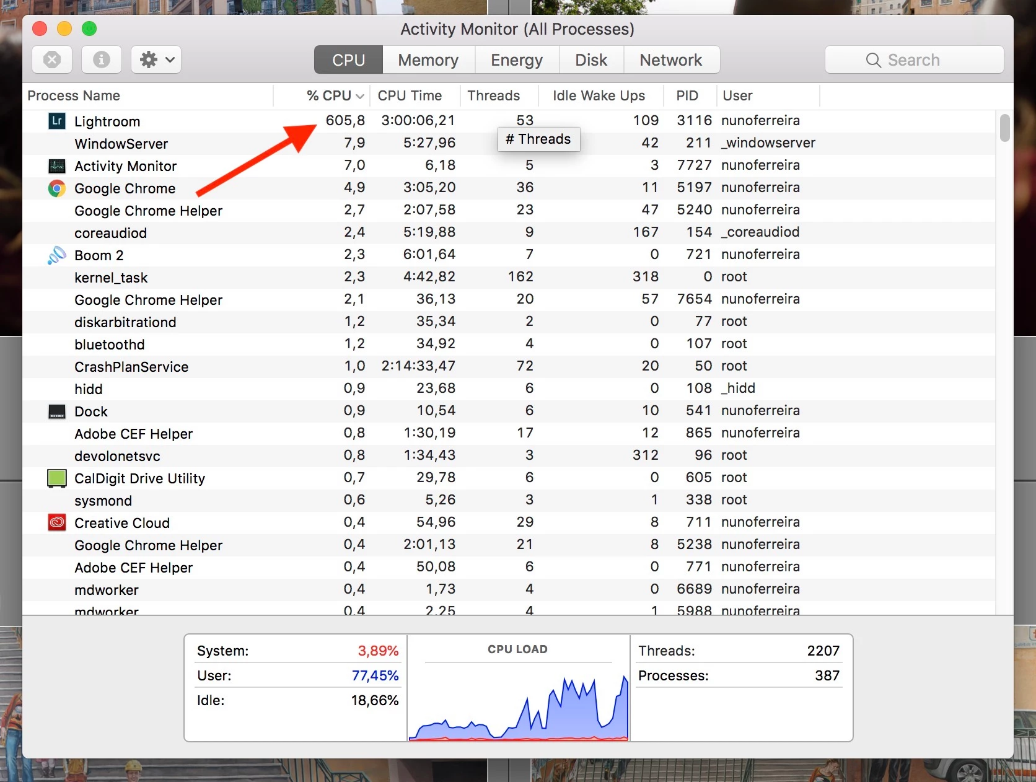
Task: Switch to the Network tab
Action: [x=671, y=60]
